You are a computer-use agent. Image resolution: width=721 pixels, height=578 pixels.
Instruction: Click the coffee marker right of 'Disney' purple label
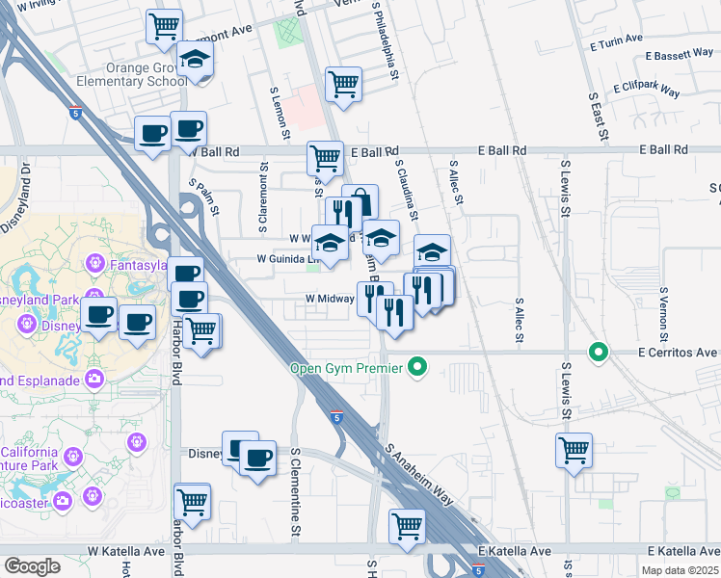pyautogui.click(x=137, y=325)
